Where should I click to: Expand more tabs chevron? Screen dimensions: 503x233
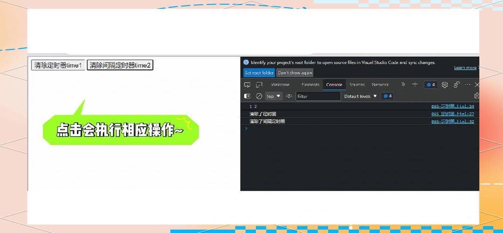coord(403,84)
